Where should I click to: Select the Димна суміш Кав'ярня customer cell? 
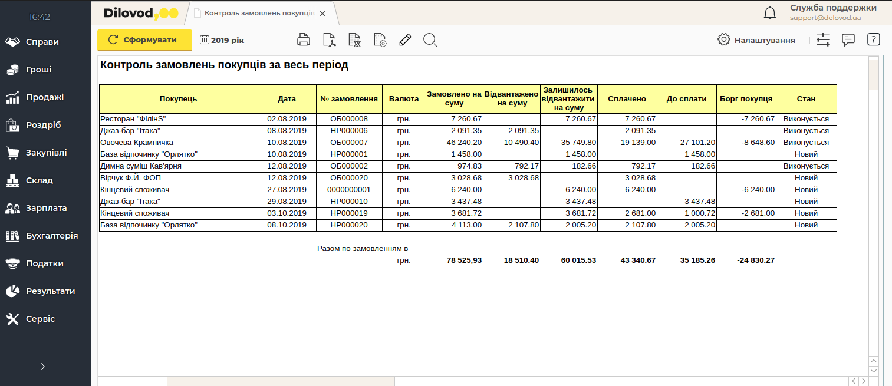(x=179, y=166)
